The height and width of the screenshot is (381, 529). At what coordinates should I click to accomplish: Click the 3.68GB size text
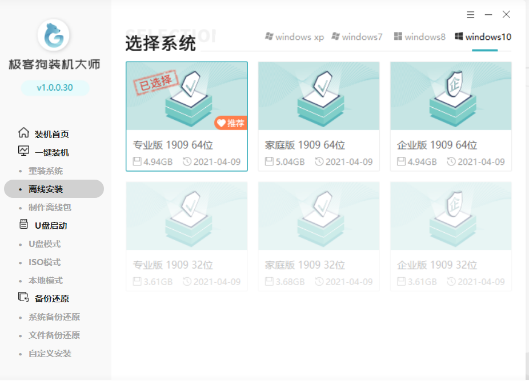pos(290,282)
